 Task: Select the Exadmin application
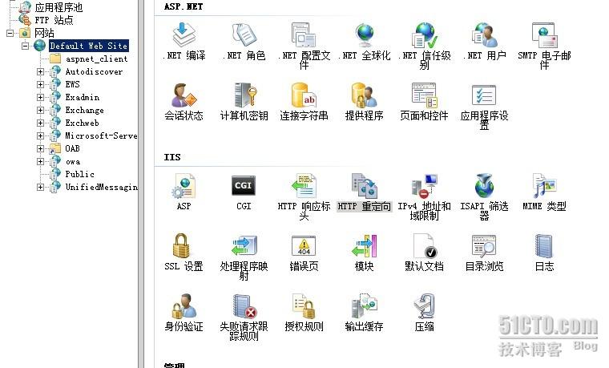(x=82, y=97)
